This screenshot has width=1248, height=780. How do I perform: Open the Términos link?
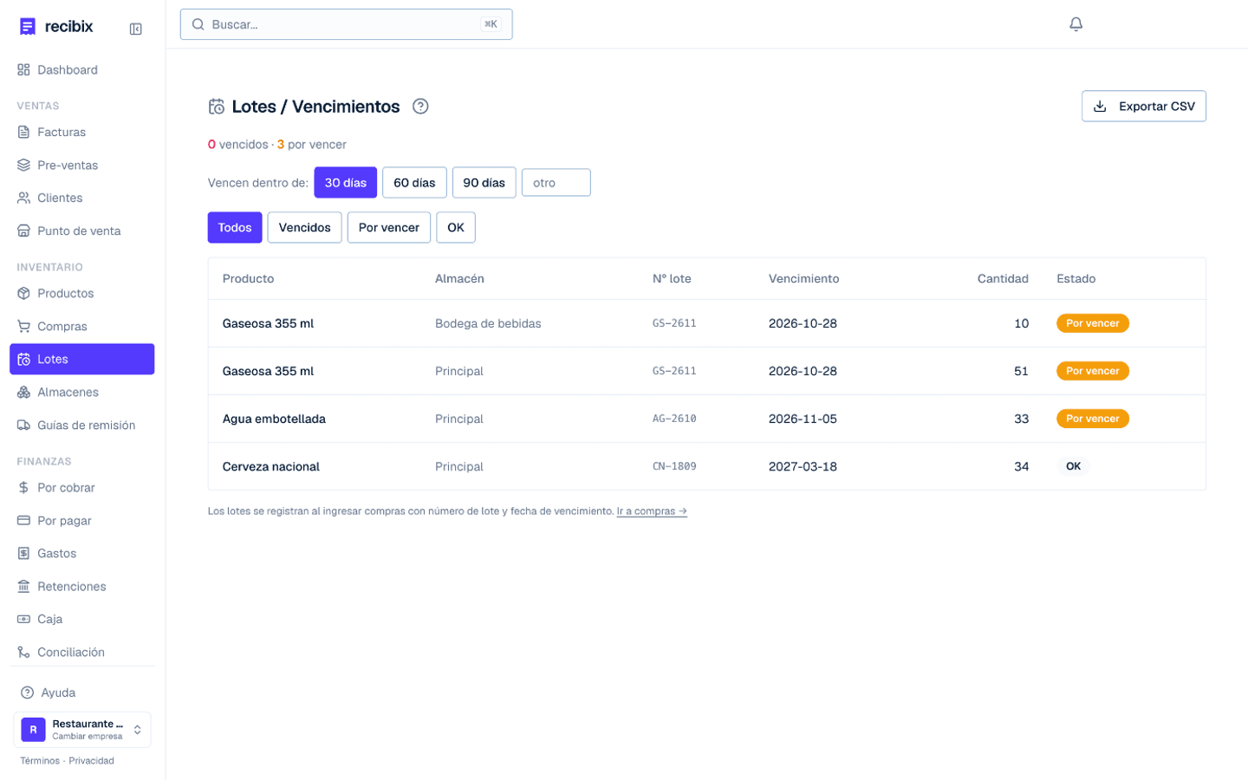click(40, 761)
